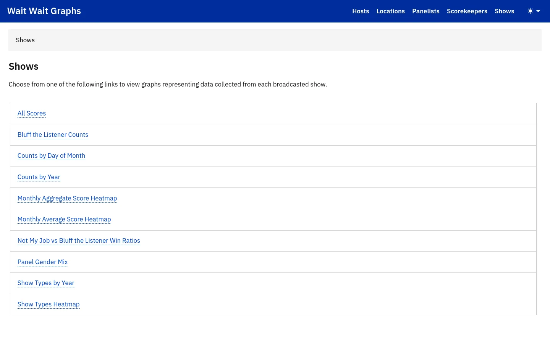The width and height of the screenshot is (550, 343).
Task: Click the Shows page heading
Action: tap(24, 66)
